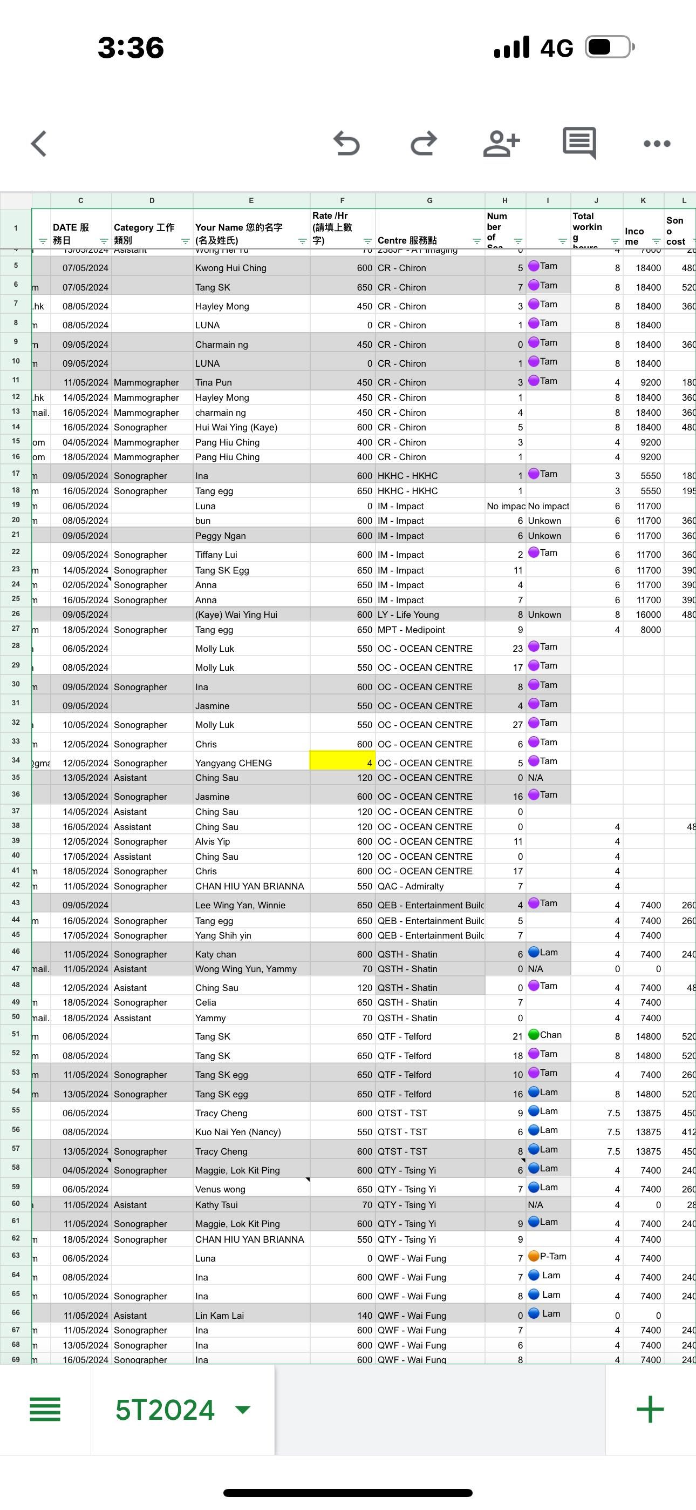Add a new sheet with plus icon

pyautogui.click(x=650, y=1409)
